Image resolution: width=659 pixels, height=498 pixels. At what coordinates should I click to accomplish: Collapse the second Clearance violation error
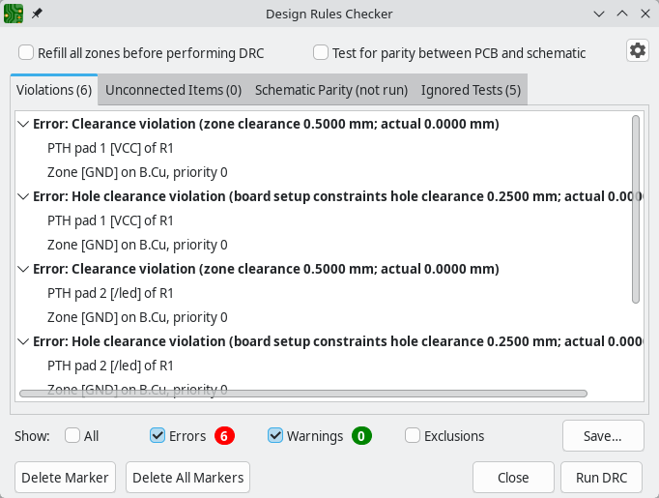(x=23, y=269)
